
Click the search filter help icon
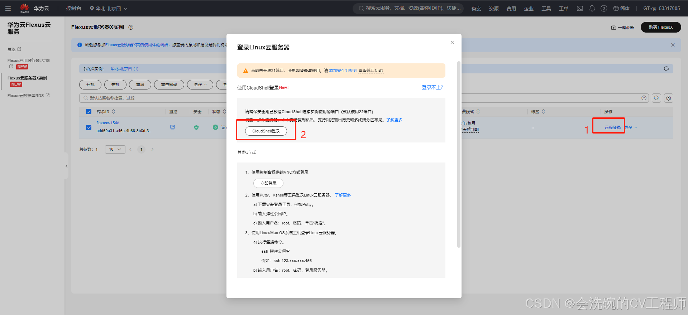[644, 98]
